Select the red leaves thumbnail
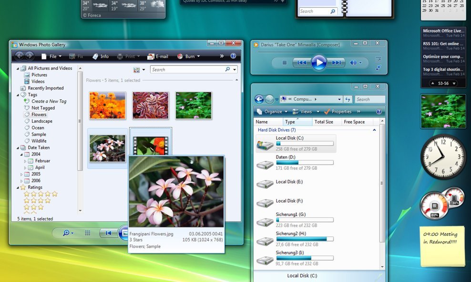Viewport: 471px width, 282px height. point(151,105)
